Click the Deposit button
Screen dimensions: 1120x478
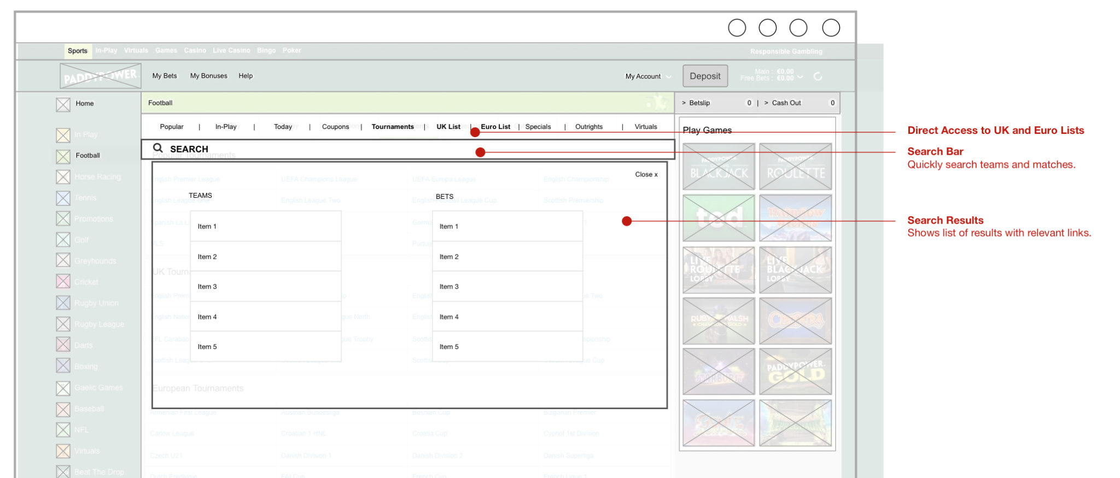tap(705, 76)
